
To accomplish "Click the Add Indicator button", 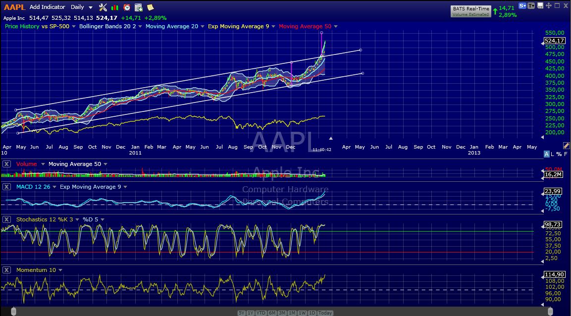I will coord(48,7).
